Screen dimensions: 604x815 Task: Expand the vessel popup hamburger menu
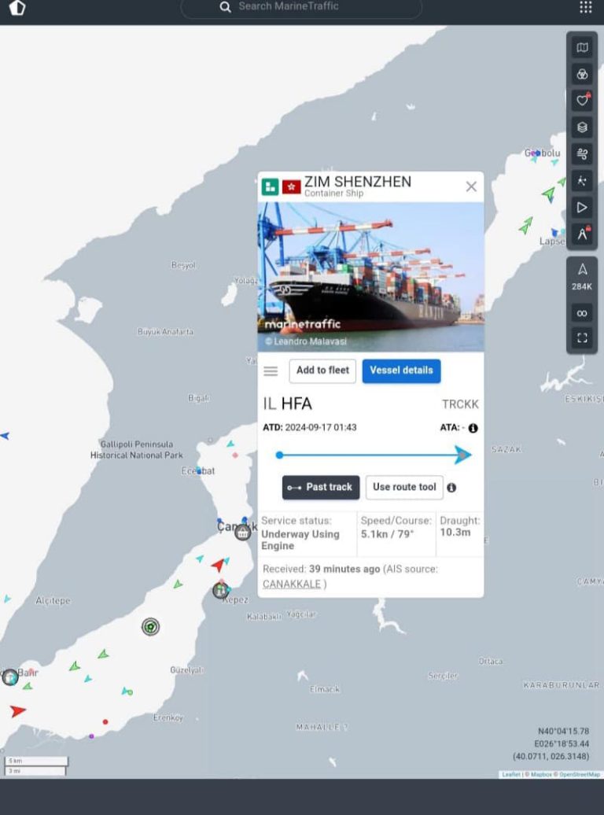271,371
